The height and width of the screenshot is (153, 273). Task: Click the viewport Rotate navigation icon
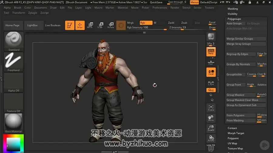211,138
